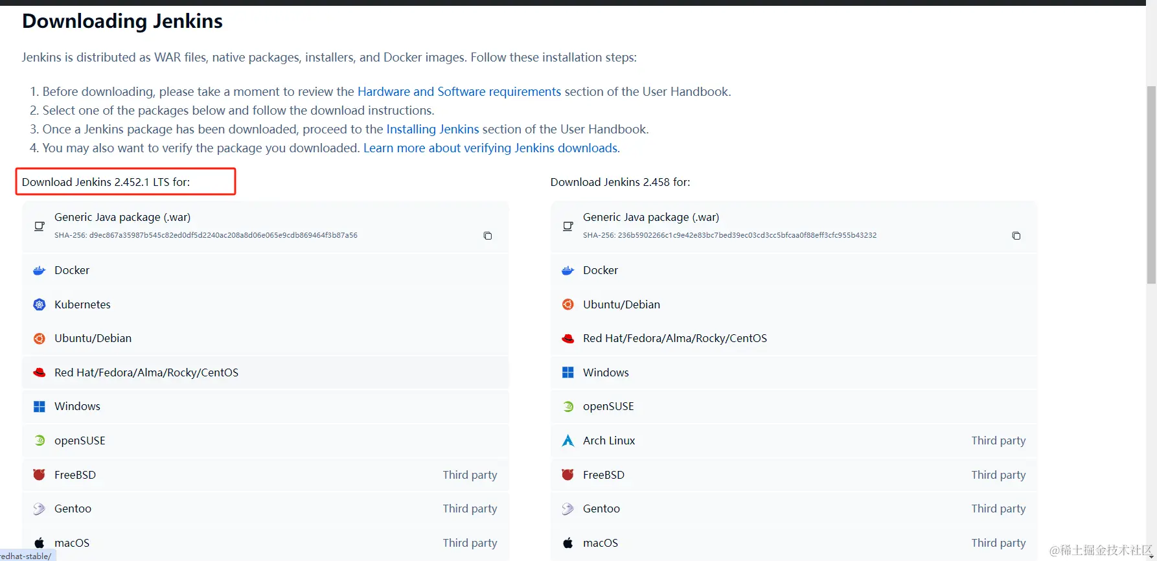Click the Arch Linux logo icon
The height and width of the screenshot is (561, 1157).
coord(568,441)
